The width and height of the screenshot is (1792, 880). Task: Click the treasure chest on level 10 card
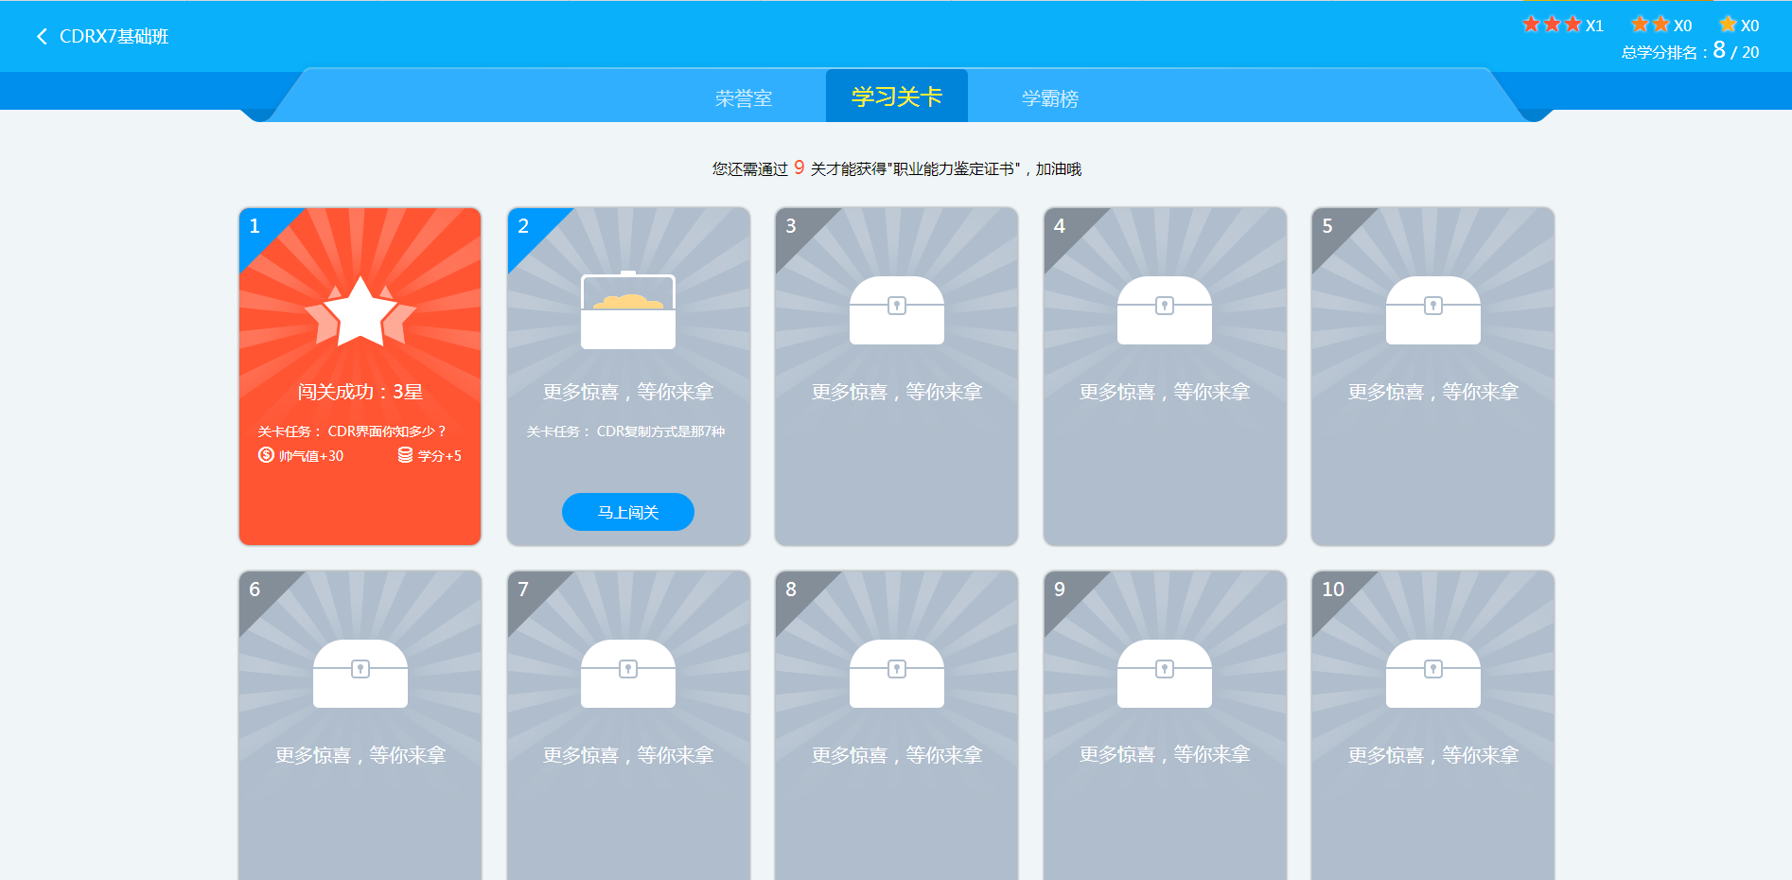(1432, 675)
